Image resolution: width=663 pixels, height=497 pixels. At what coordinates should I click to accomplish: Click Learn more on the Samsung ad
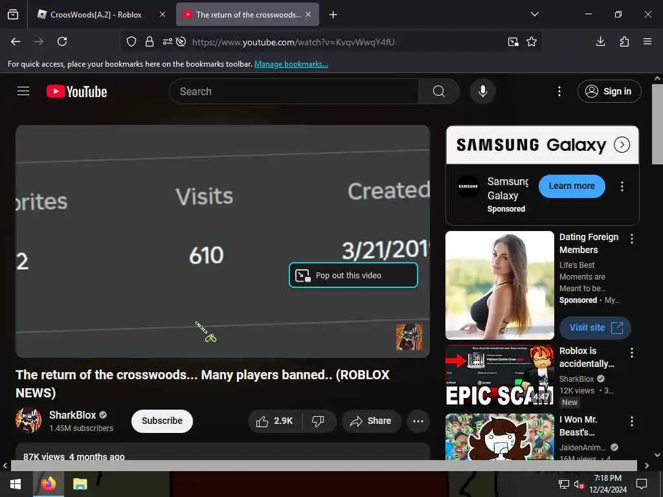(x=572, y=186)
